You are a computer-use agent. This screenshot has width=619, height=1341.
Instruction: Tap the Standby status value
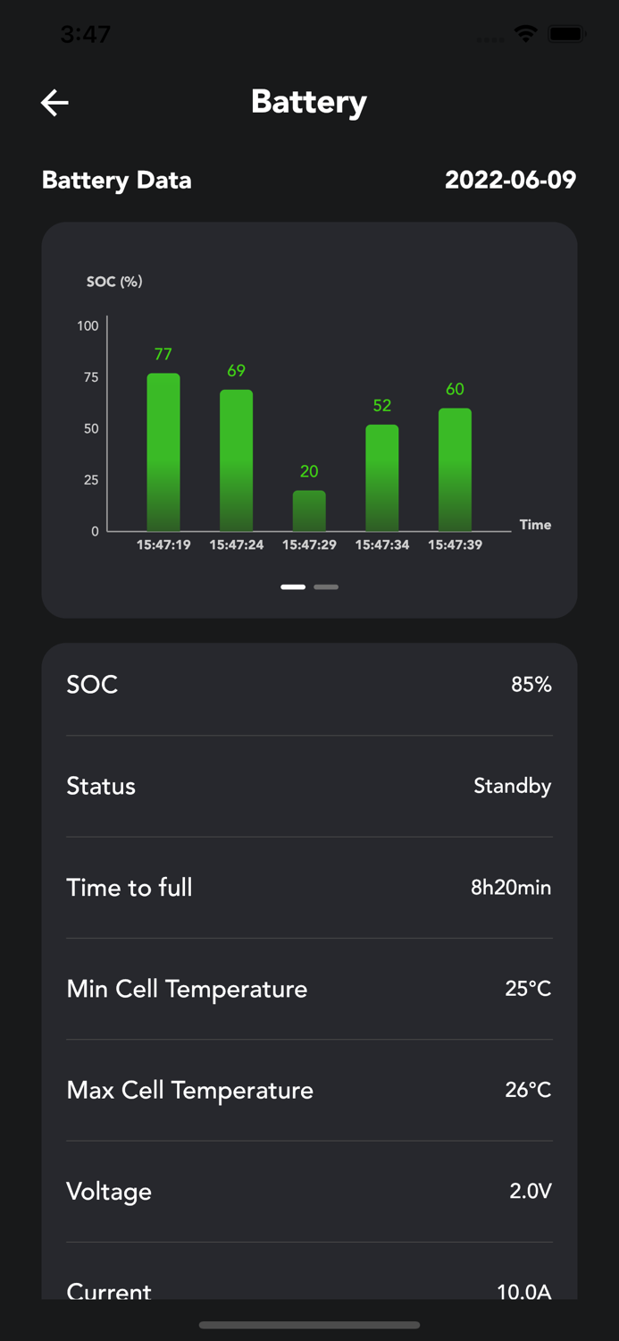(512, 786)
